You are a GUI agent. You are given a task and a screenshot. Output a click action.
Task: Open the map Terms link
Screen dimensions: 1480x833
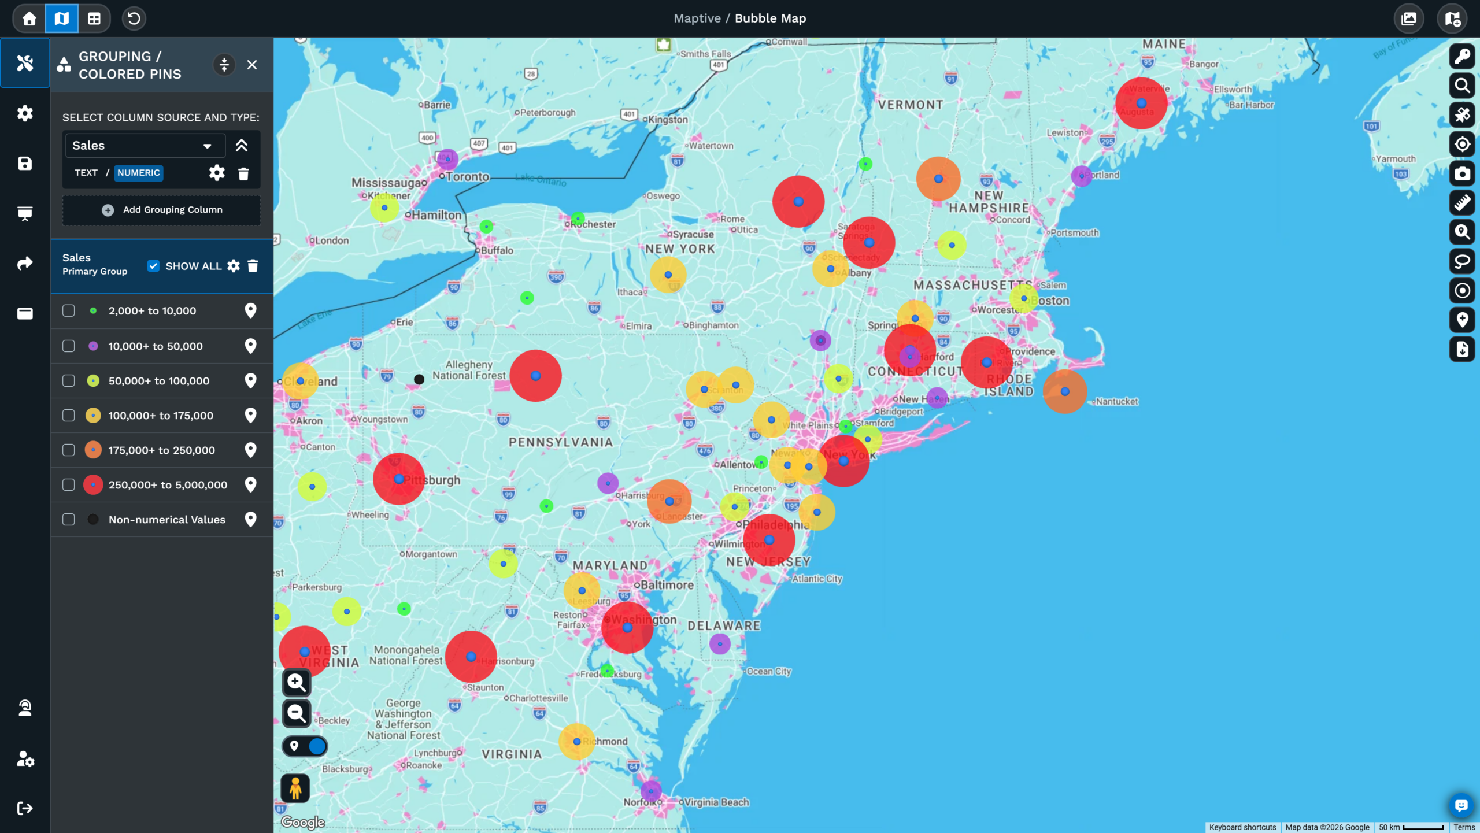click(1464, 827)
